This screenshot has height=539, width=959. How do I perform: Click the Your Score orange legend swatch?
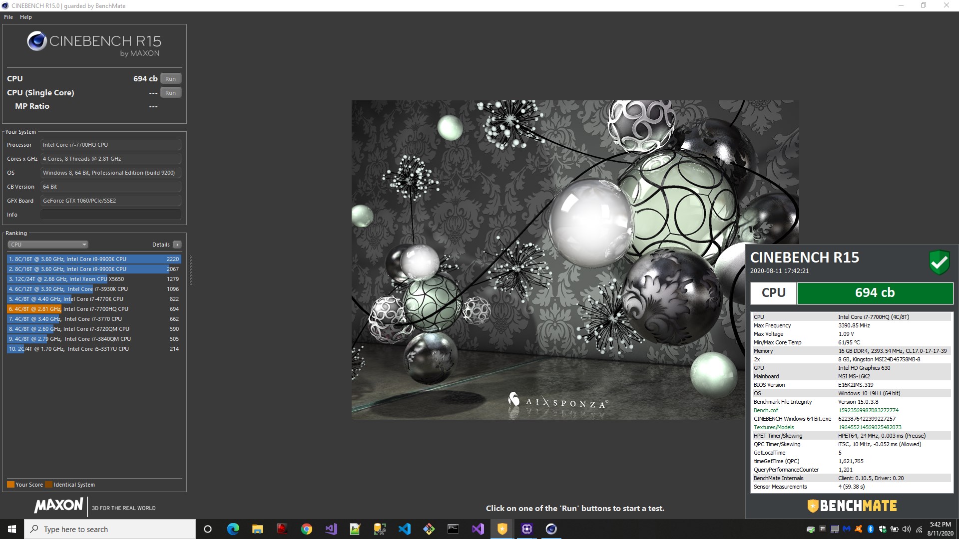10,485
